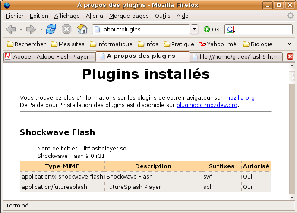This screenshot has height=213, width=297.
Task: Expand the Back button history dropdown
Action: pyautogui.click(x=21, y=29)
